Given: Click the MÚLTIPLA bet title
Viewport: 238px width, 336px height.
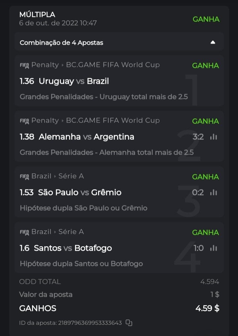Looking at the screenshot, I should tap(37, 15).
